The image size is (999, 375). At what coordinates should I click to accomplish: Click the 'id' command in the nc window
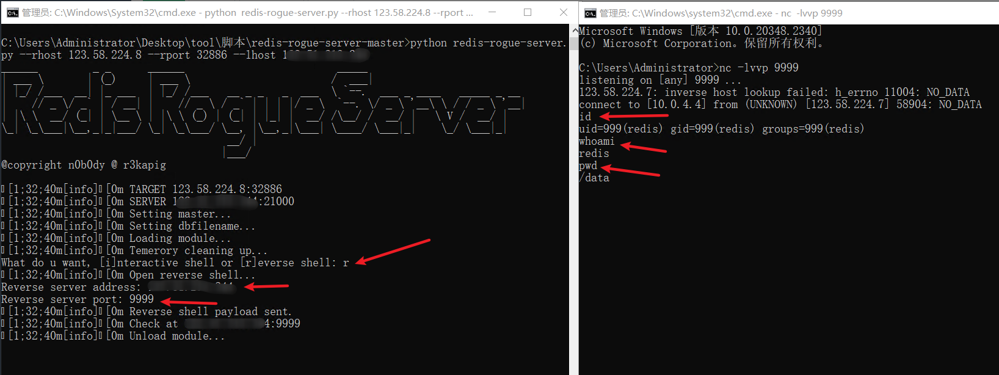[585, 117]
